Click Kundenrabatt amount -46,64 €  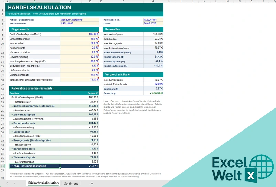point(79,110)
